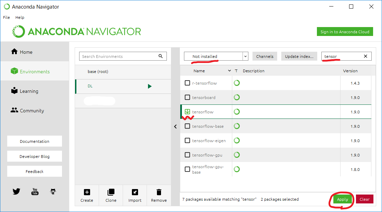Image resolution: width=382 pixels, height=212 pixels.
Task: Clone the selected environment
Action: [x=111, y=195]
